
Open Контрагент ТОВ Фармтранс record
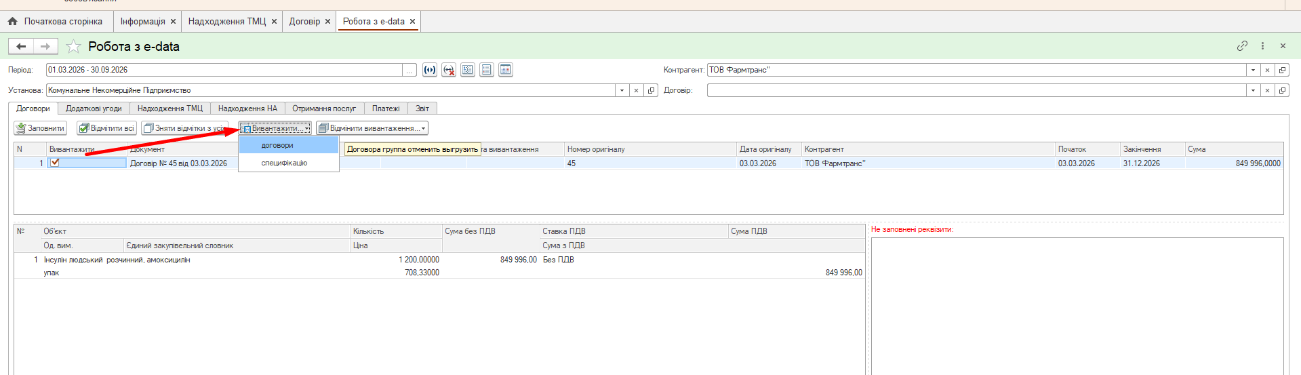[1282, 70]
